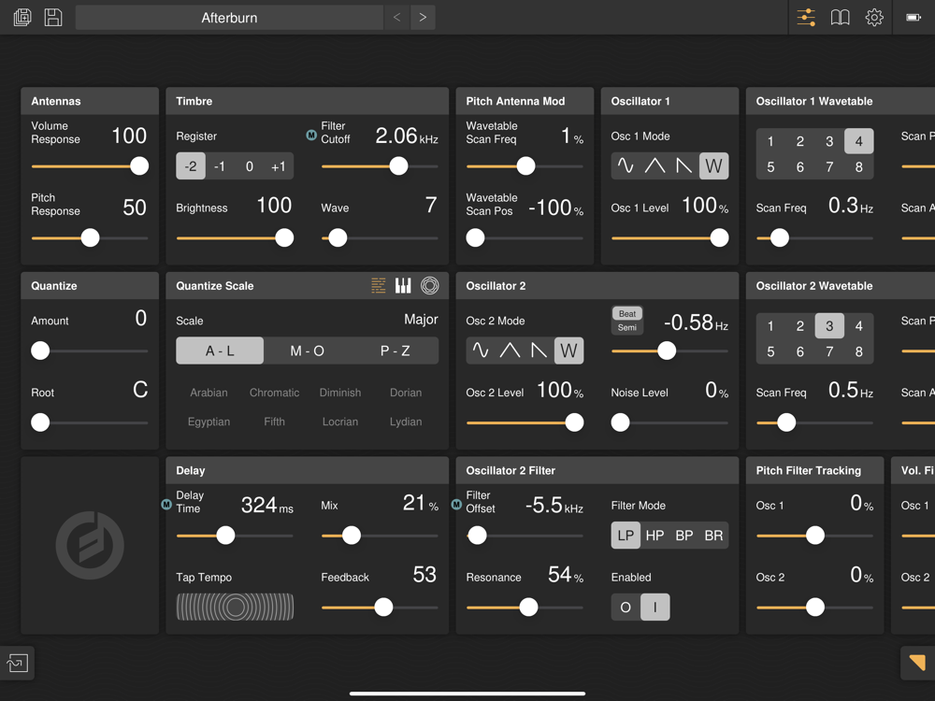Select Semi mode for Osc 2
This screenshot has width=935, height=701.
coord(627,327)
